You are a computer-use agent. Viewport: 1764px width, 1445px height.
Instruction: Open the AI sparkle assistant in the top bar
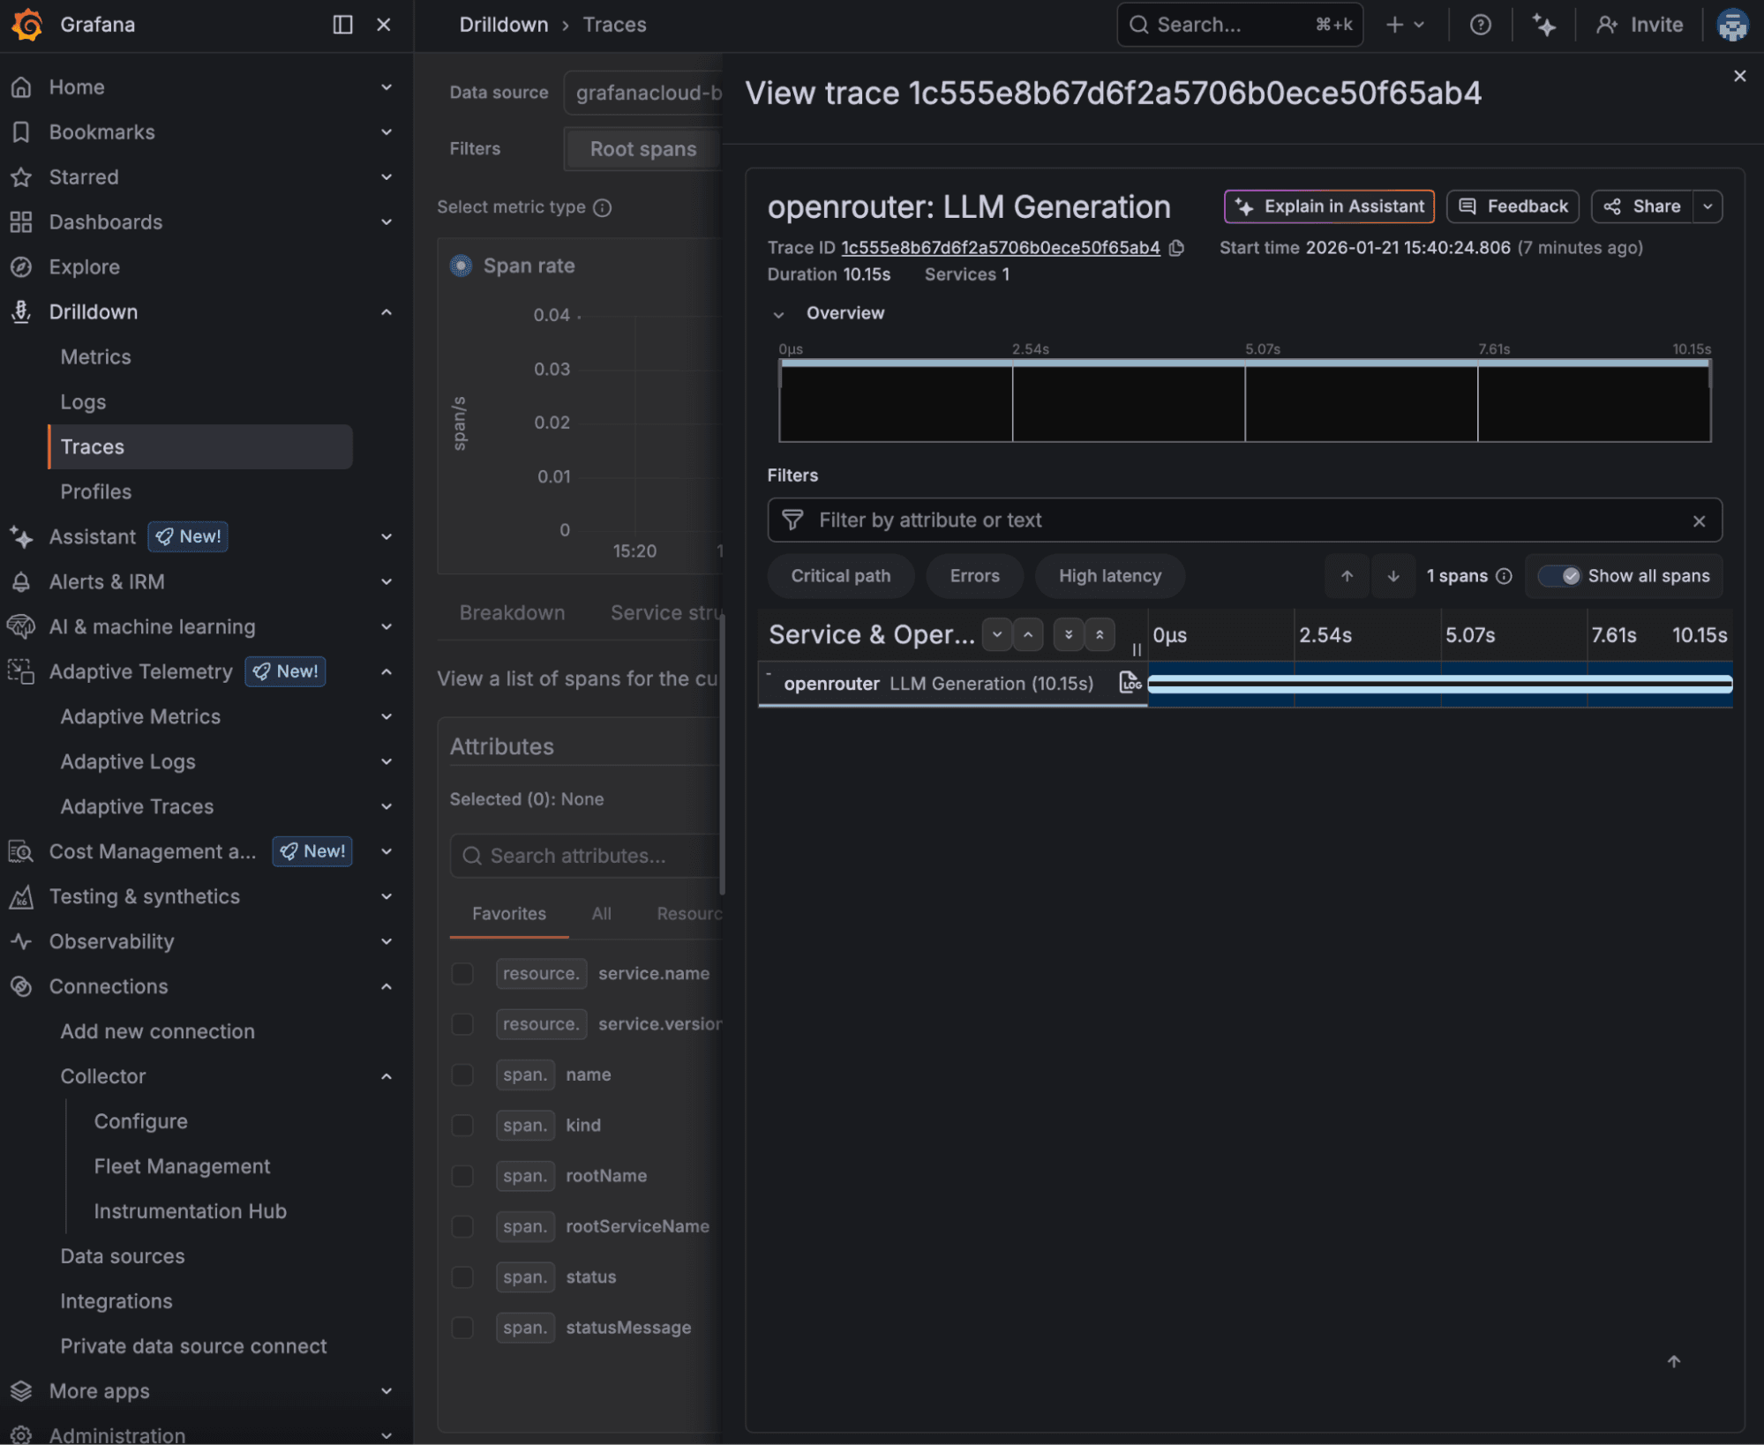click(x=1544, y=24)
